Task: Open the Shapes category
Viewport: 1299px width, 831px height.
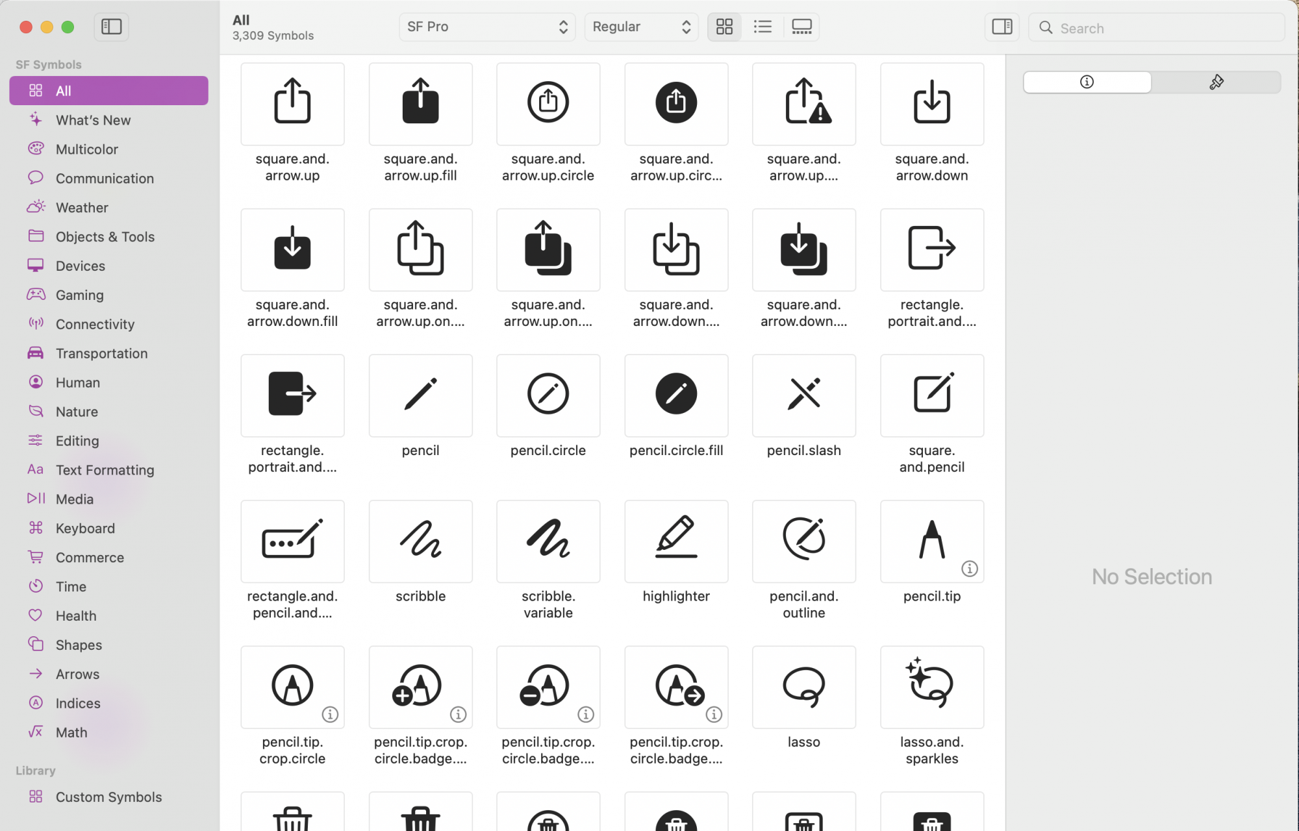Action: coord(108,645)
